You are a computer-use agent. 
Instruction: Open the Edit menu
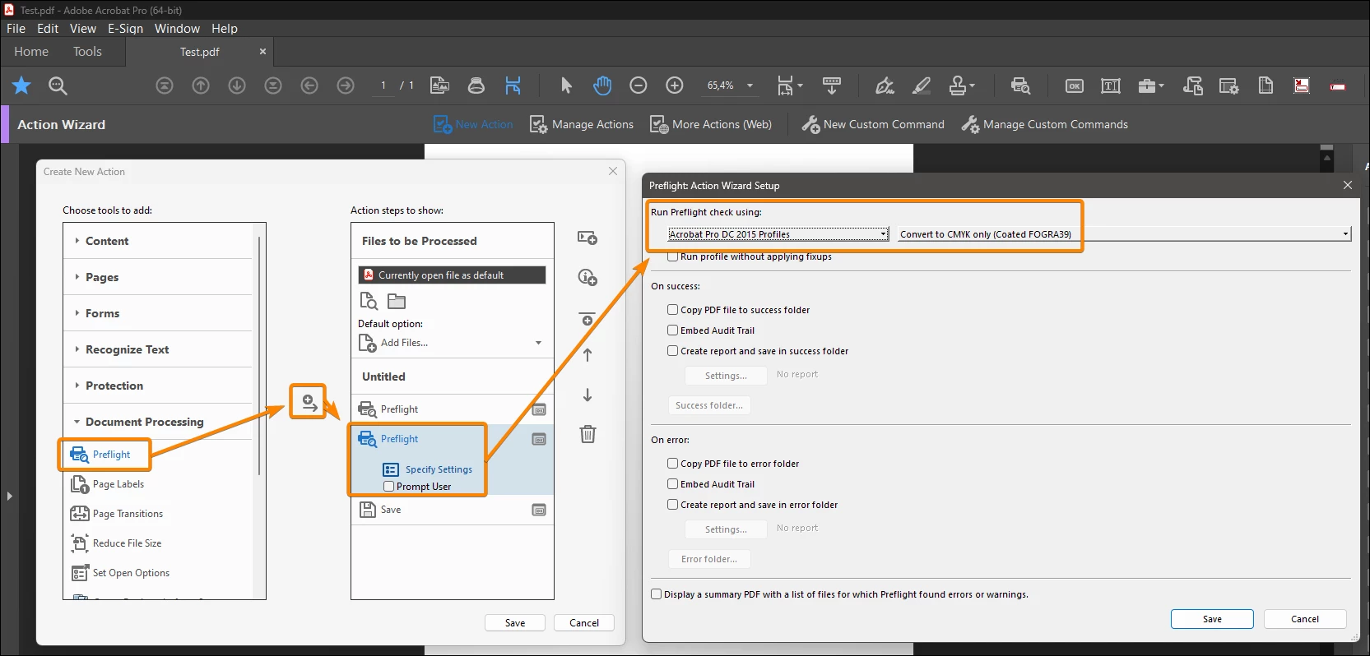(48, 28)
